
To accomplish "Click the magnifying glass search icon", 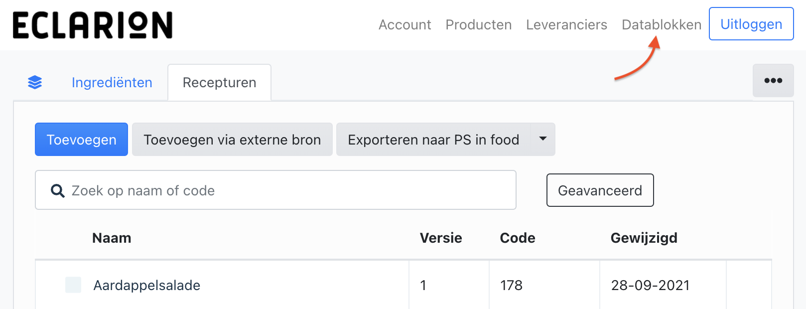I will click(58, 190).
